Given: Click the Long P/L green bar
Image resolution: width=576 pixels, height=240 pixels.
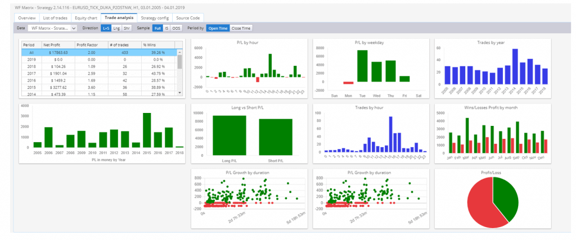Looking at the screenshot, I should 229,135.
